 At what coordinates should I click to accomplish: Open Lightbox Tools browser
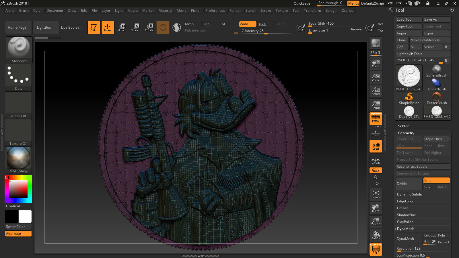(423, 54)
